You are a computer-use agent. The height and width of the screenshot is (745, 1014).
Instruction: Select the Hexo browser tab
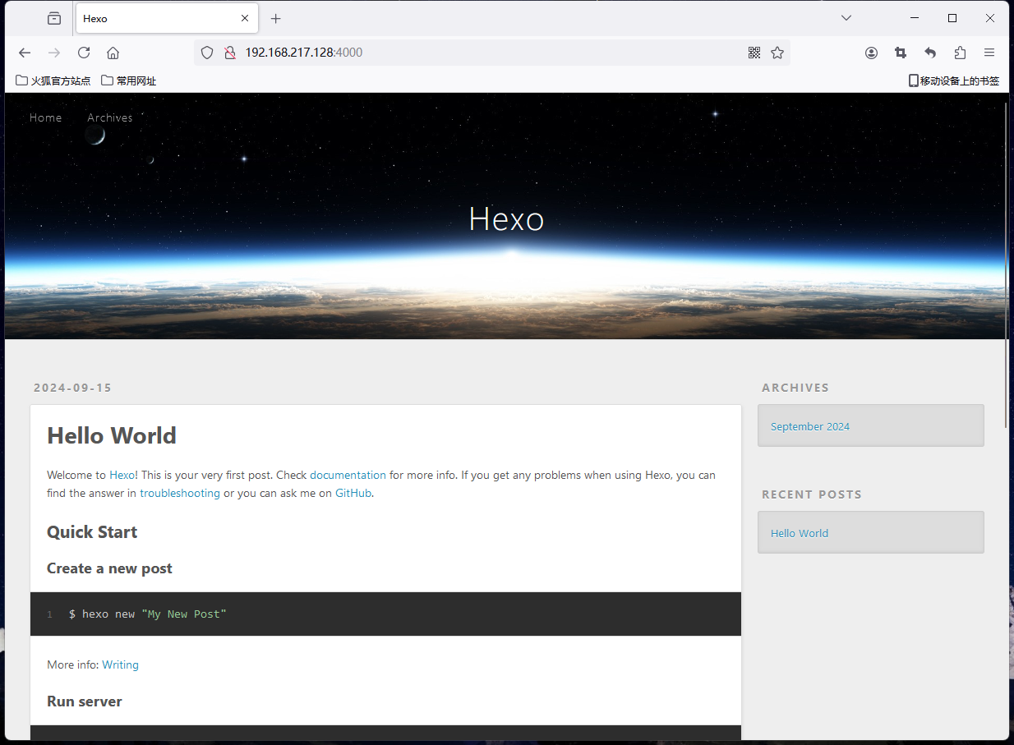(167, 18)
